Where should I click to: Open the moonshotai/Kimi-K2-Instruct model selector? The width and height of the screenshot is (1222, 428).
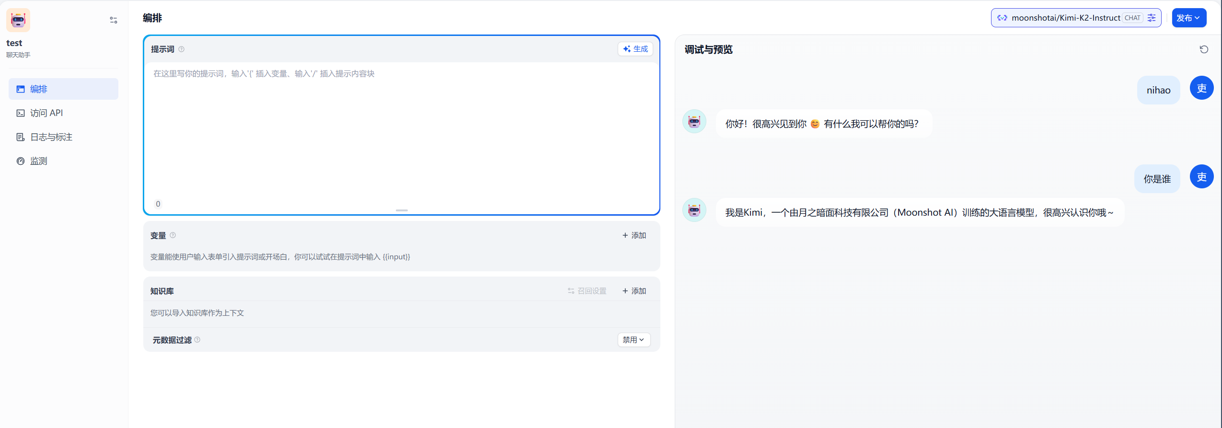click(1076, 18)
